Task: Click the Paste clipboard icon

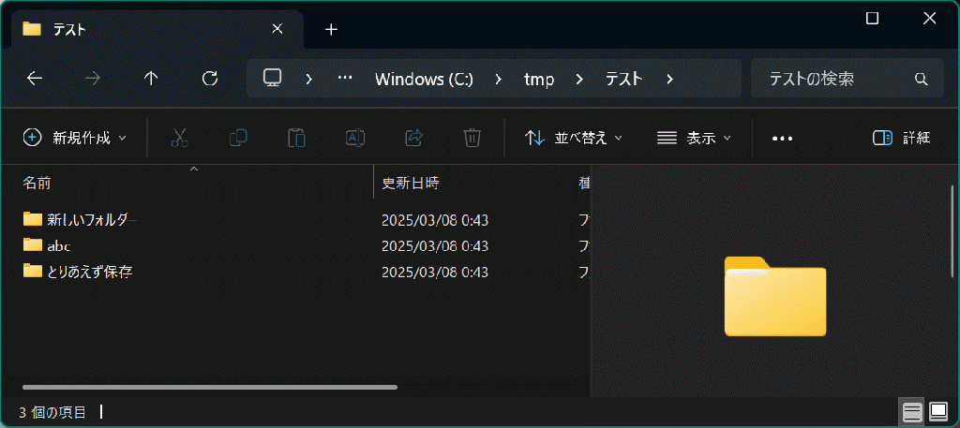Action: (296, 138)
